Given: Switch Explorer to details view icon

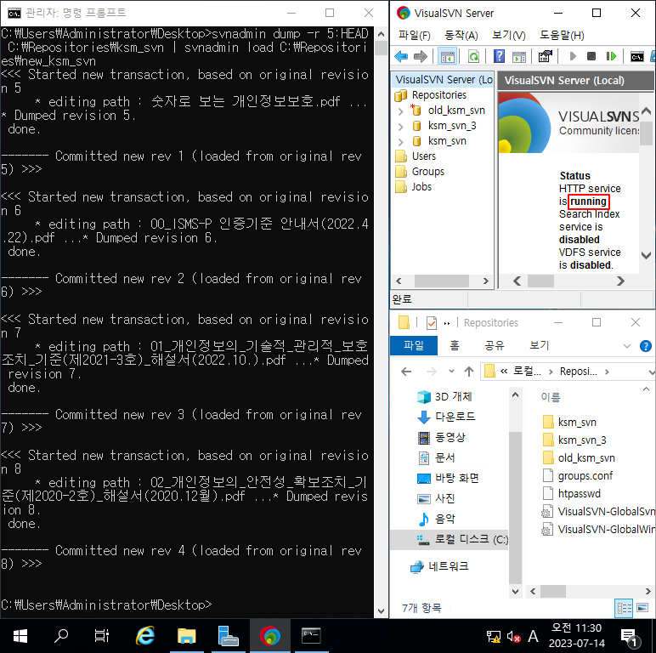Looking at the screenshot, I should (624, 608).
